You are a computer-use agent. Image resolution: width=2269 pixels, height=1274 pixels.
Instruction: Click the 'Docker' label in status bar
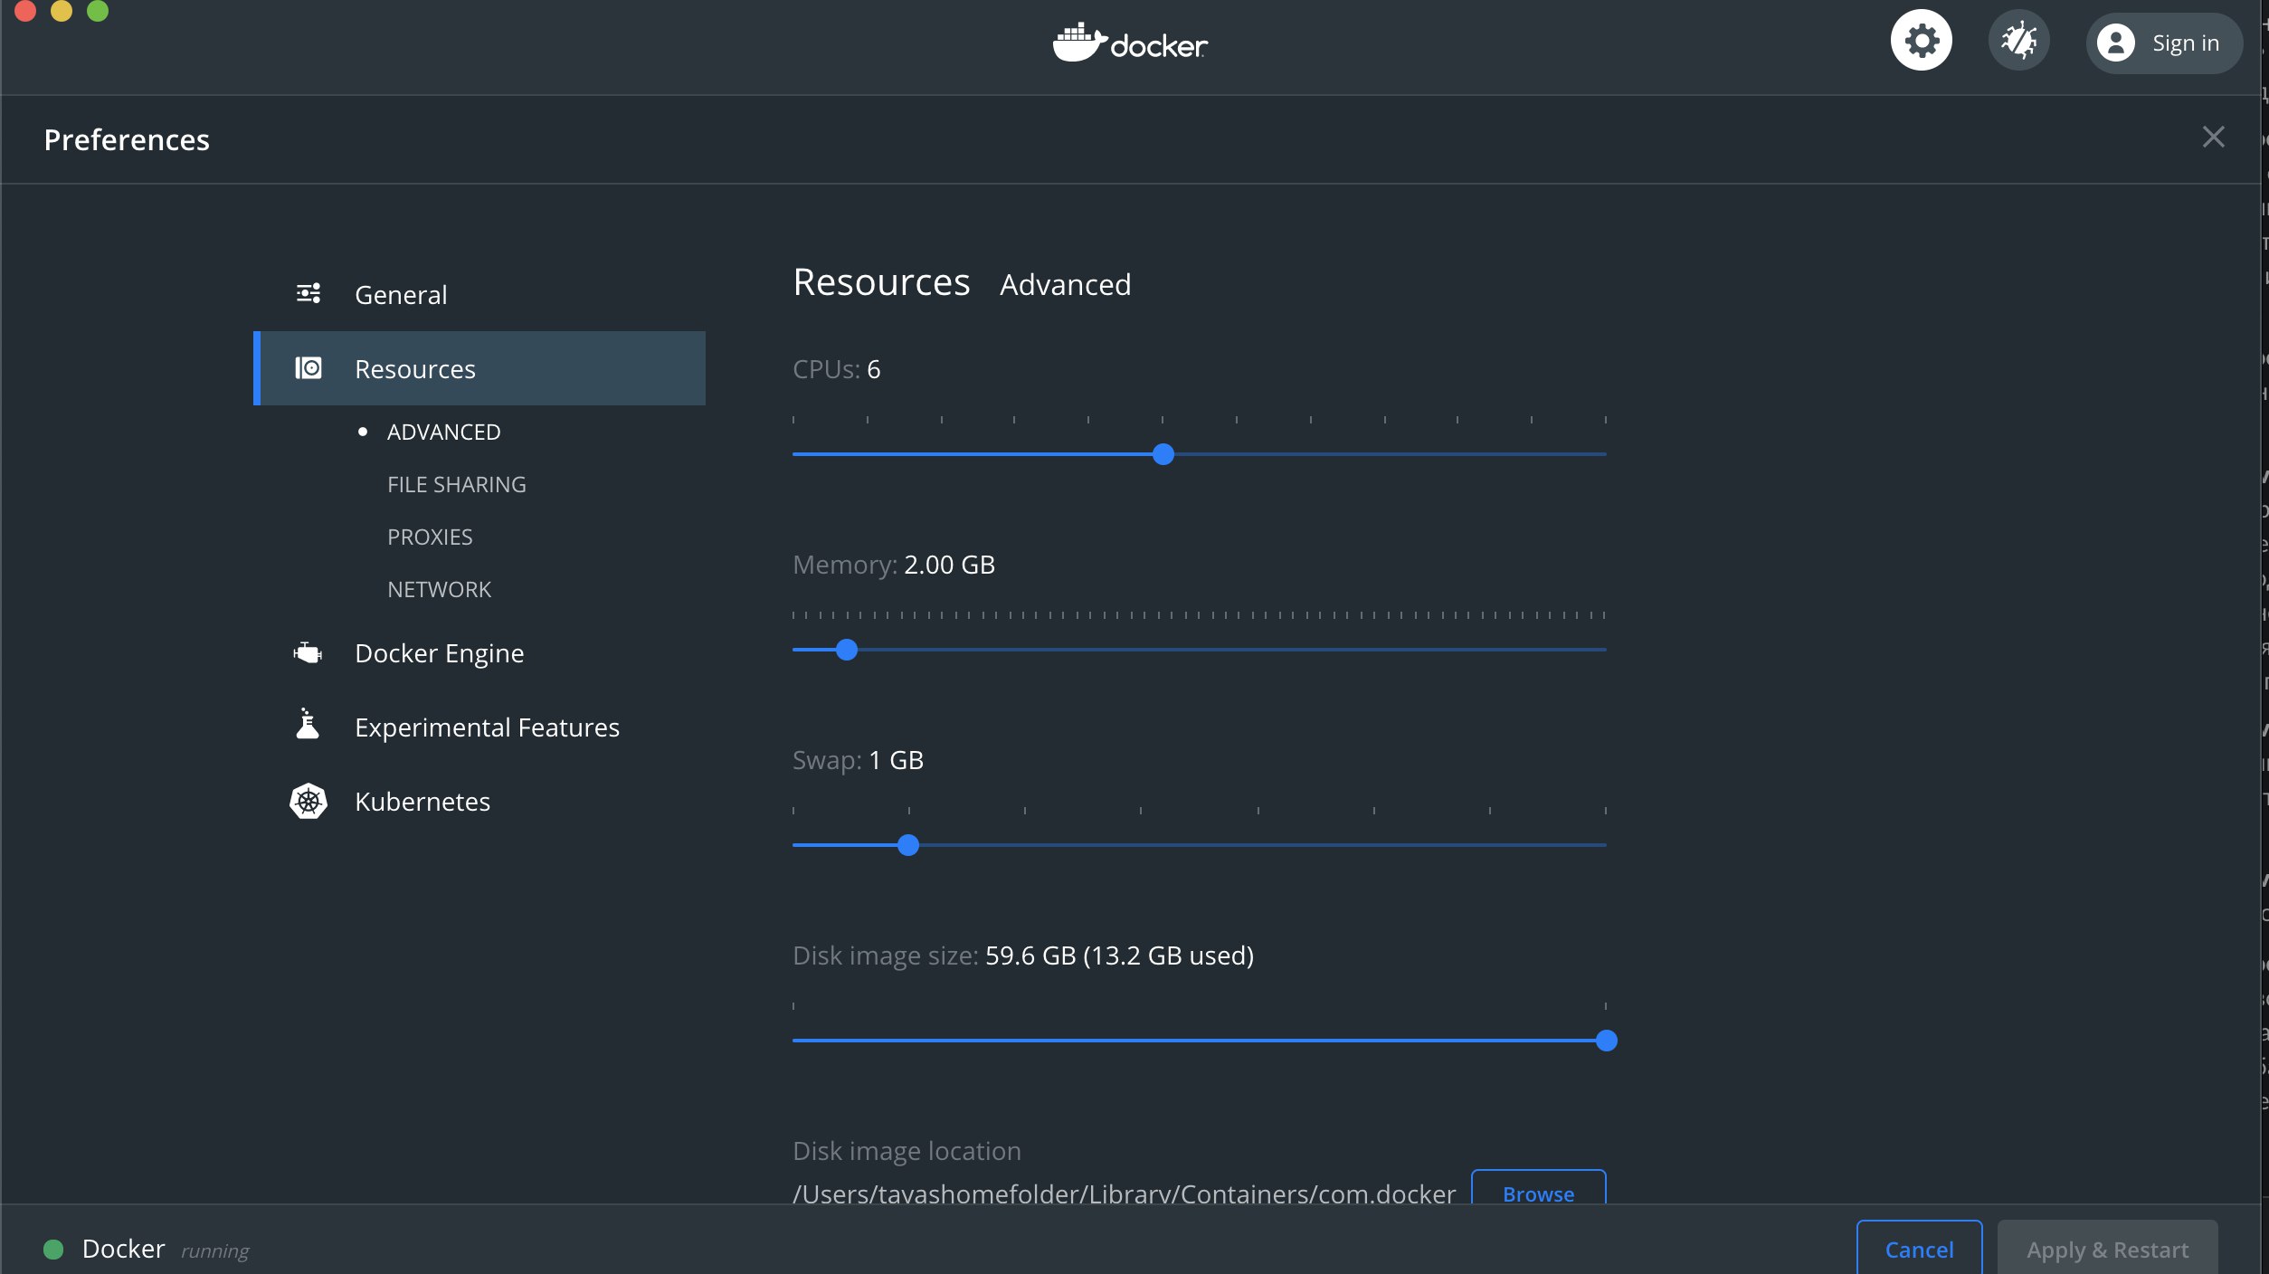[123, 1249]
